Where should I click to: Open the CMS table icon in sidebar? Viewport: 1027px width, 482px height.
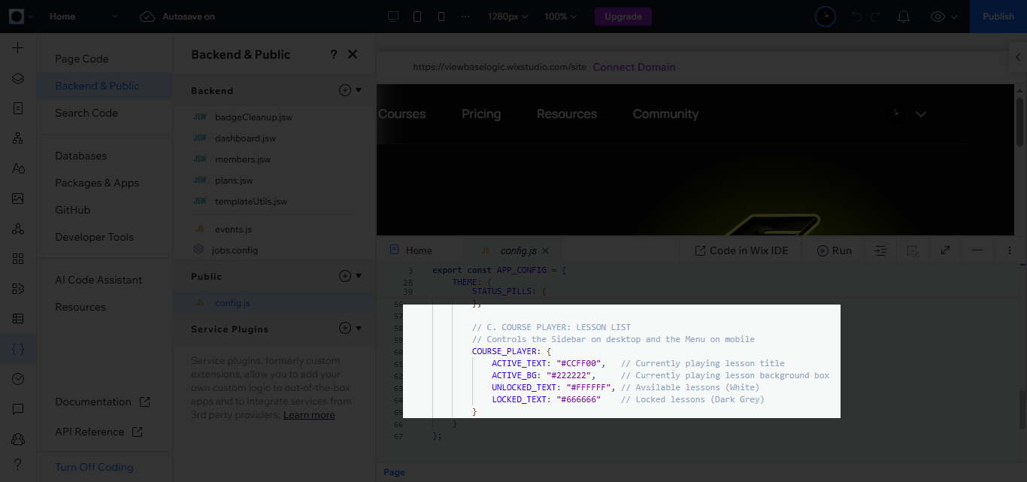coord(18,319)
